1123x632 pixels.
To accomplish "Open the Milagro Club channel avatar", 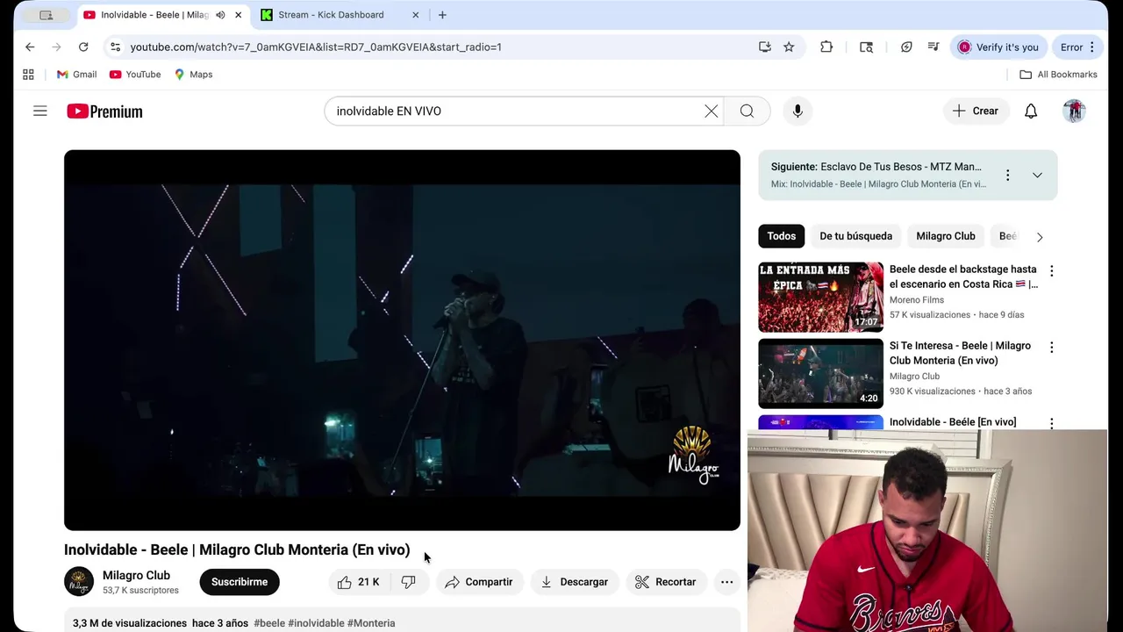I will click(x=79, y=582).
